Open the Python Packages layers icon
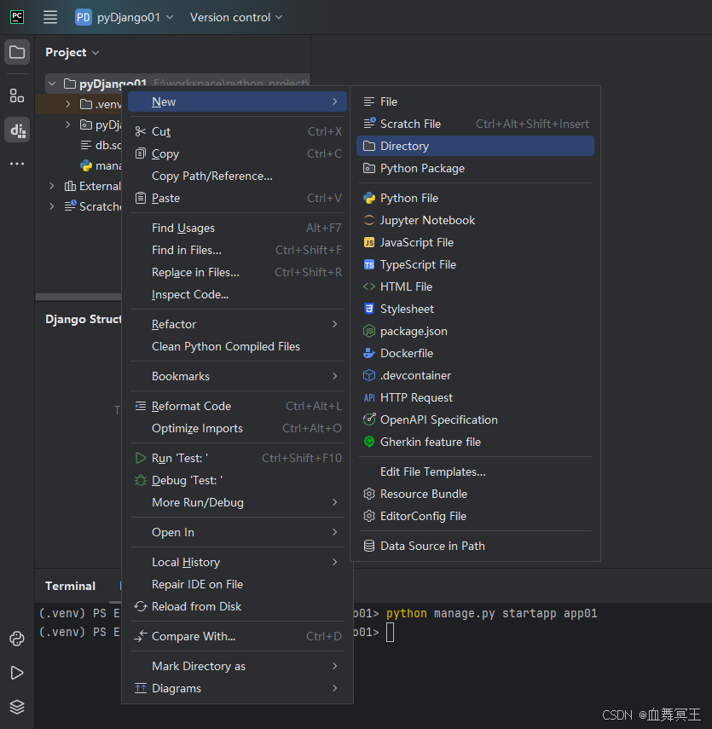 point(17,707)
